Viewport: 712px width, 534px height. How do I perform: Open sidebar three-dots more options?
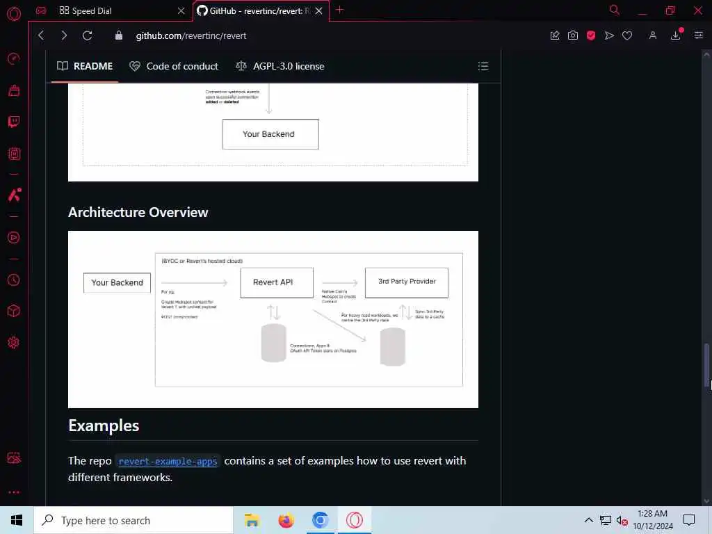point(14,492)
